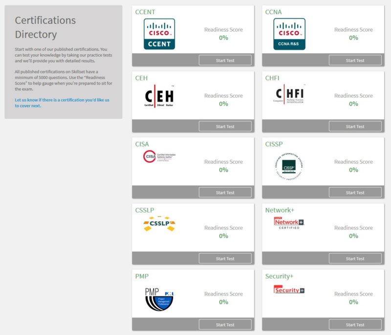Start the CCENT practice test
Viewport: 391px width, 335px height.
pyautogui.click(x=225, y=60)
